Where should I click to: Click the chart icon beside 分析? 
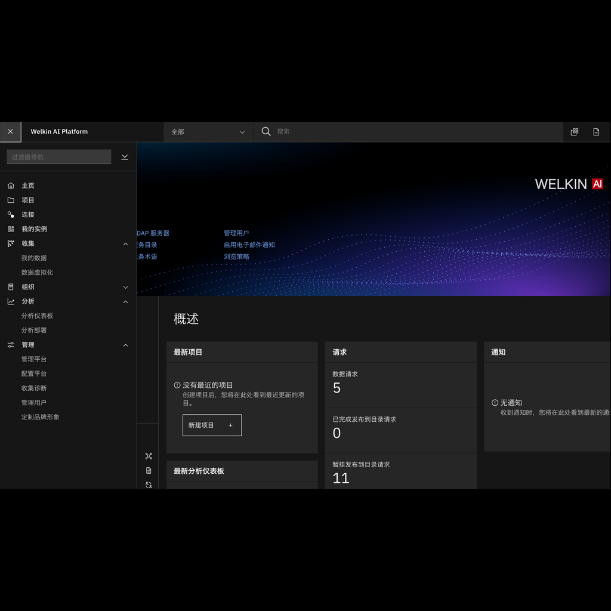click(x=11, y=301)
